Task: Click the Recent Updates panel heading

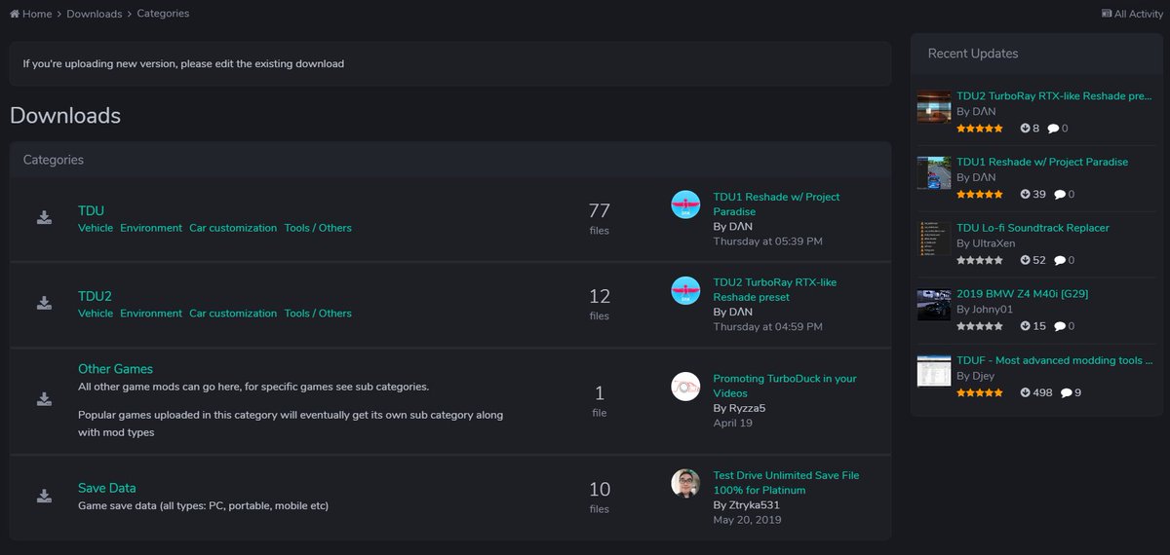Action: point(973,54)
